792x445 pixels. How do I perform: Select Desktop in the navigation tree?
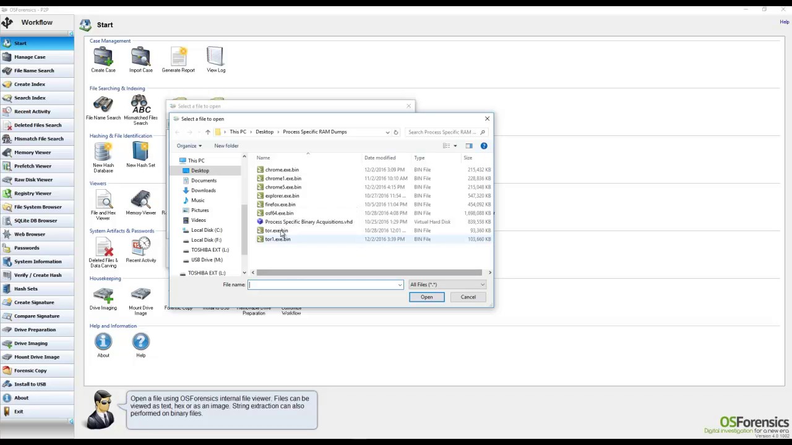(200, 171)
